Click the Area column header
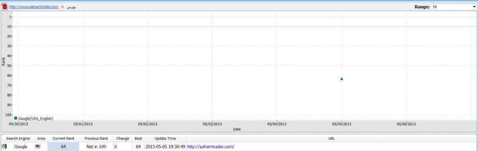The height and width of the screenshot is (151, 478). pyautogui.click(x=41, y=138)
